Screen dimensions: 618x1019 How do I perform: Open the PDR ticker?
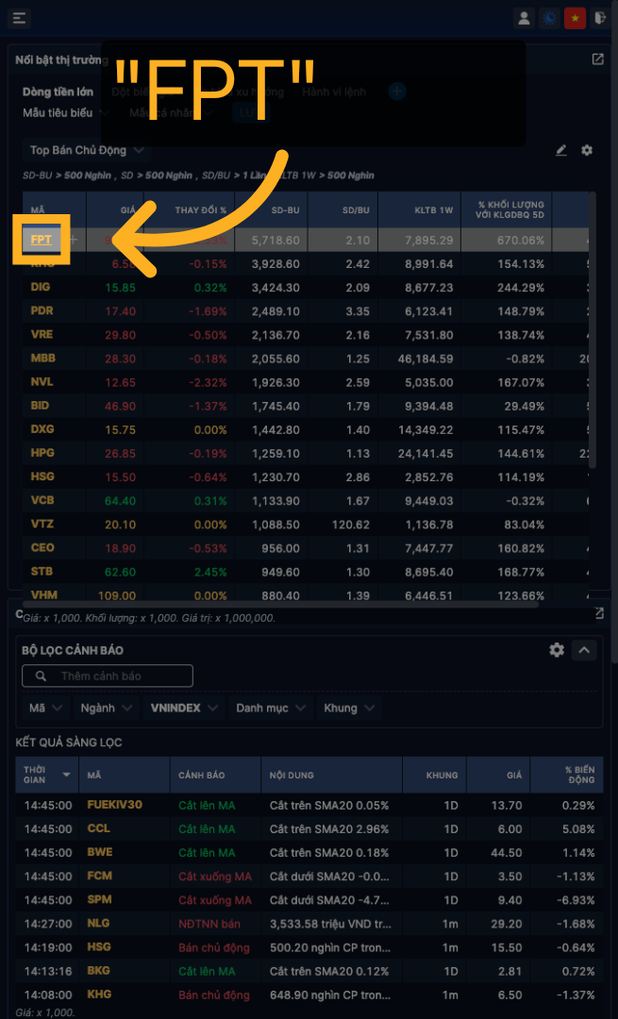click(x=42, y=310)
